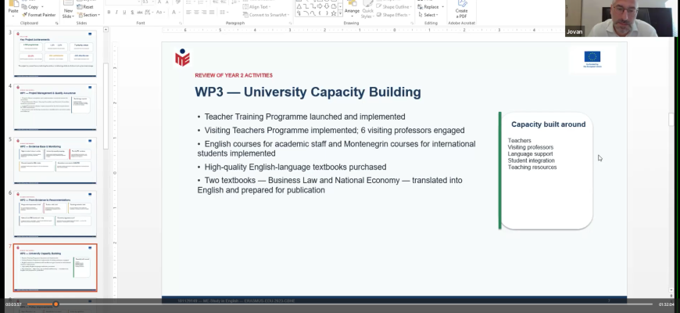680x313 pixels.
Task: Pick the right arrow shape in gallery
Action: (320, 7)
